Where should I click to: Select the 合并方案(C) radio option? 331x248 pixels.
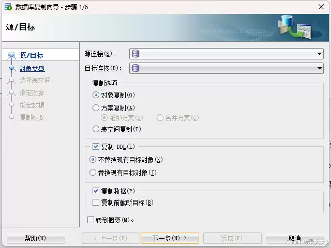click(x=160, y=118)
